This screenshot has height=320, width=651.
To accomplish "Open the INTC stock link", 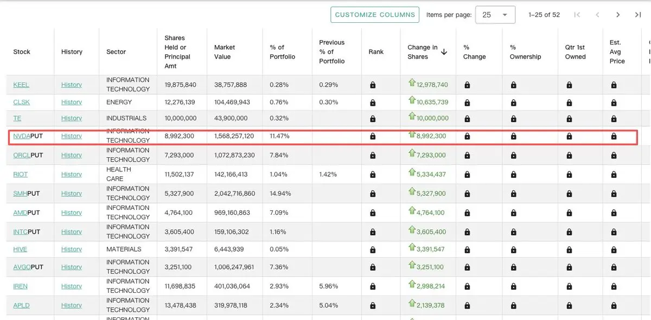I will pyautogui.click(x=20, y=232).
